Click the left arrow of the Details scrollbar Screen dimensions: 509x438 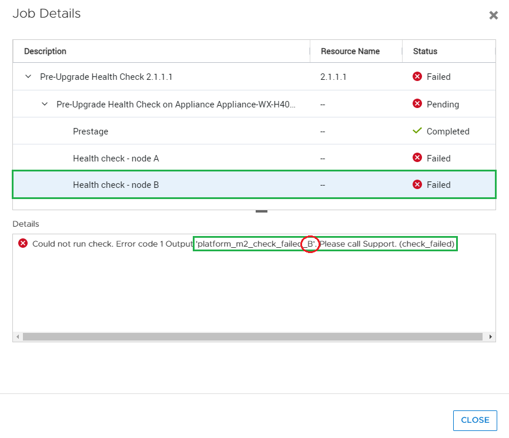click(18, 336)
